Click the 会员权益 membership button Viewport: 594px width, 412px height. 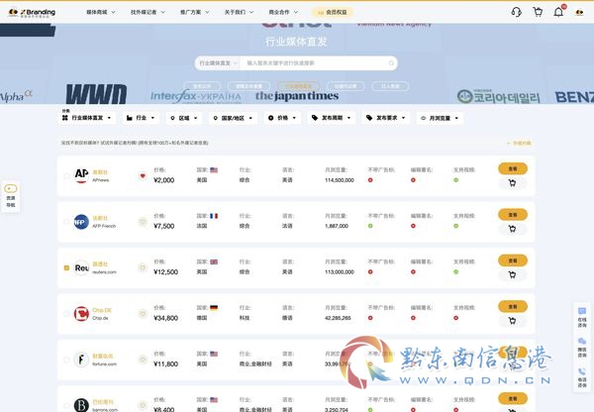tap(333, 12)
